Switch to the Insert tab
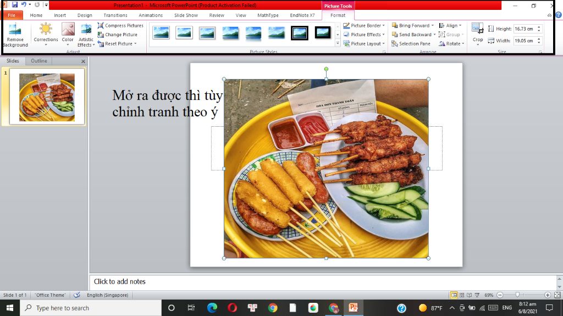The image size is (563, 316). [x=59, y=15]
